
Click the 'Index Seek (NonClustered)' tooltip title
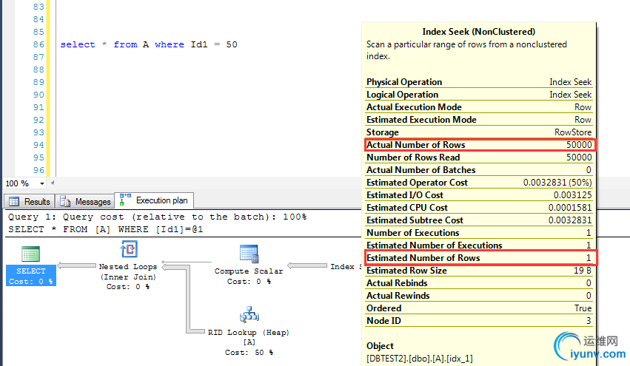click(x=479, y=32)
